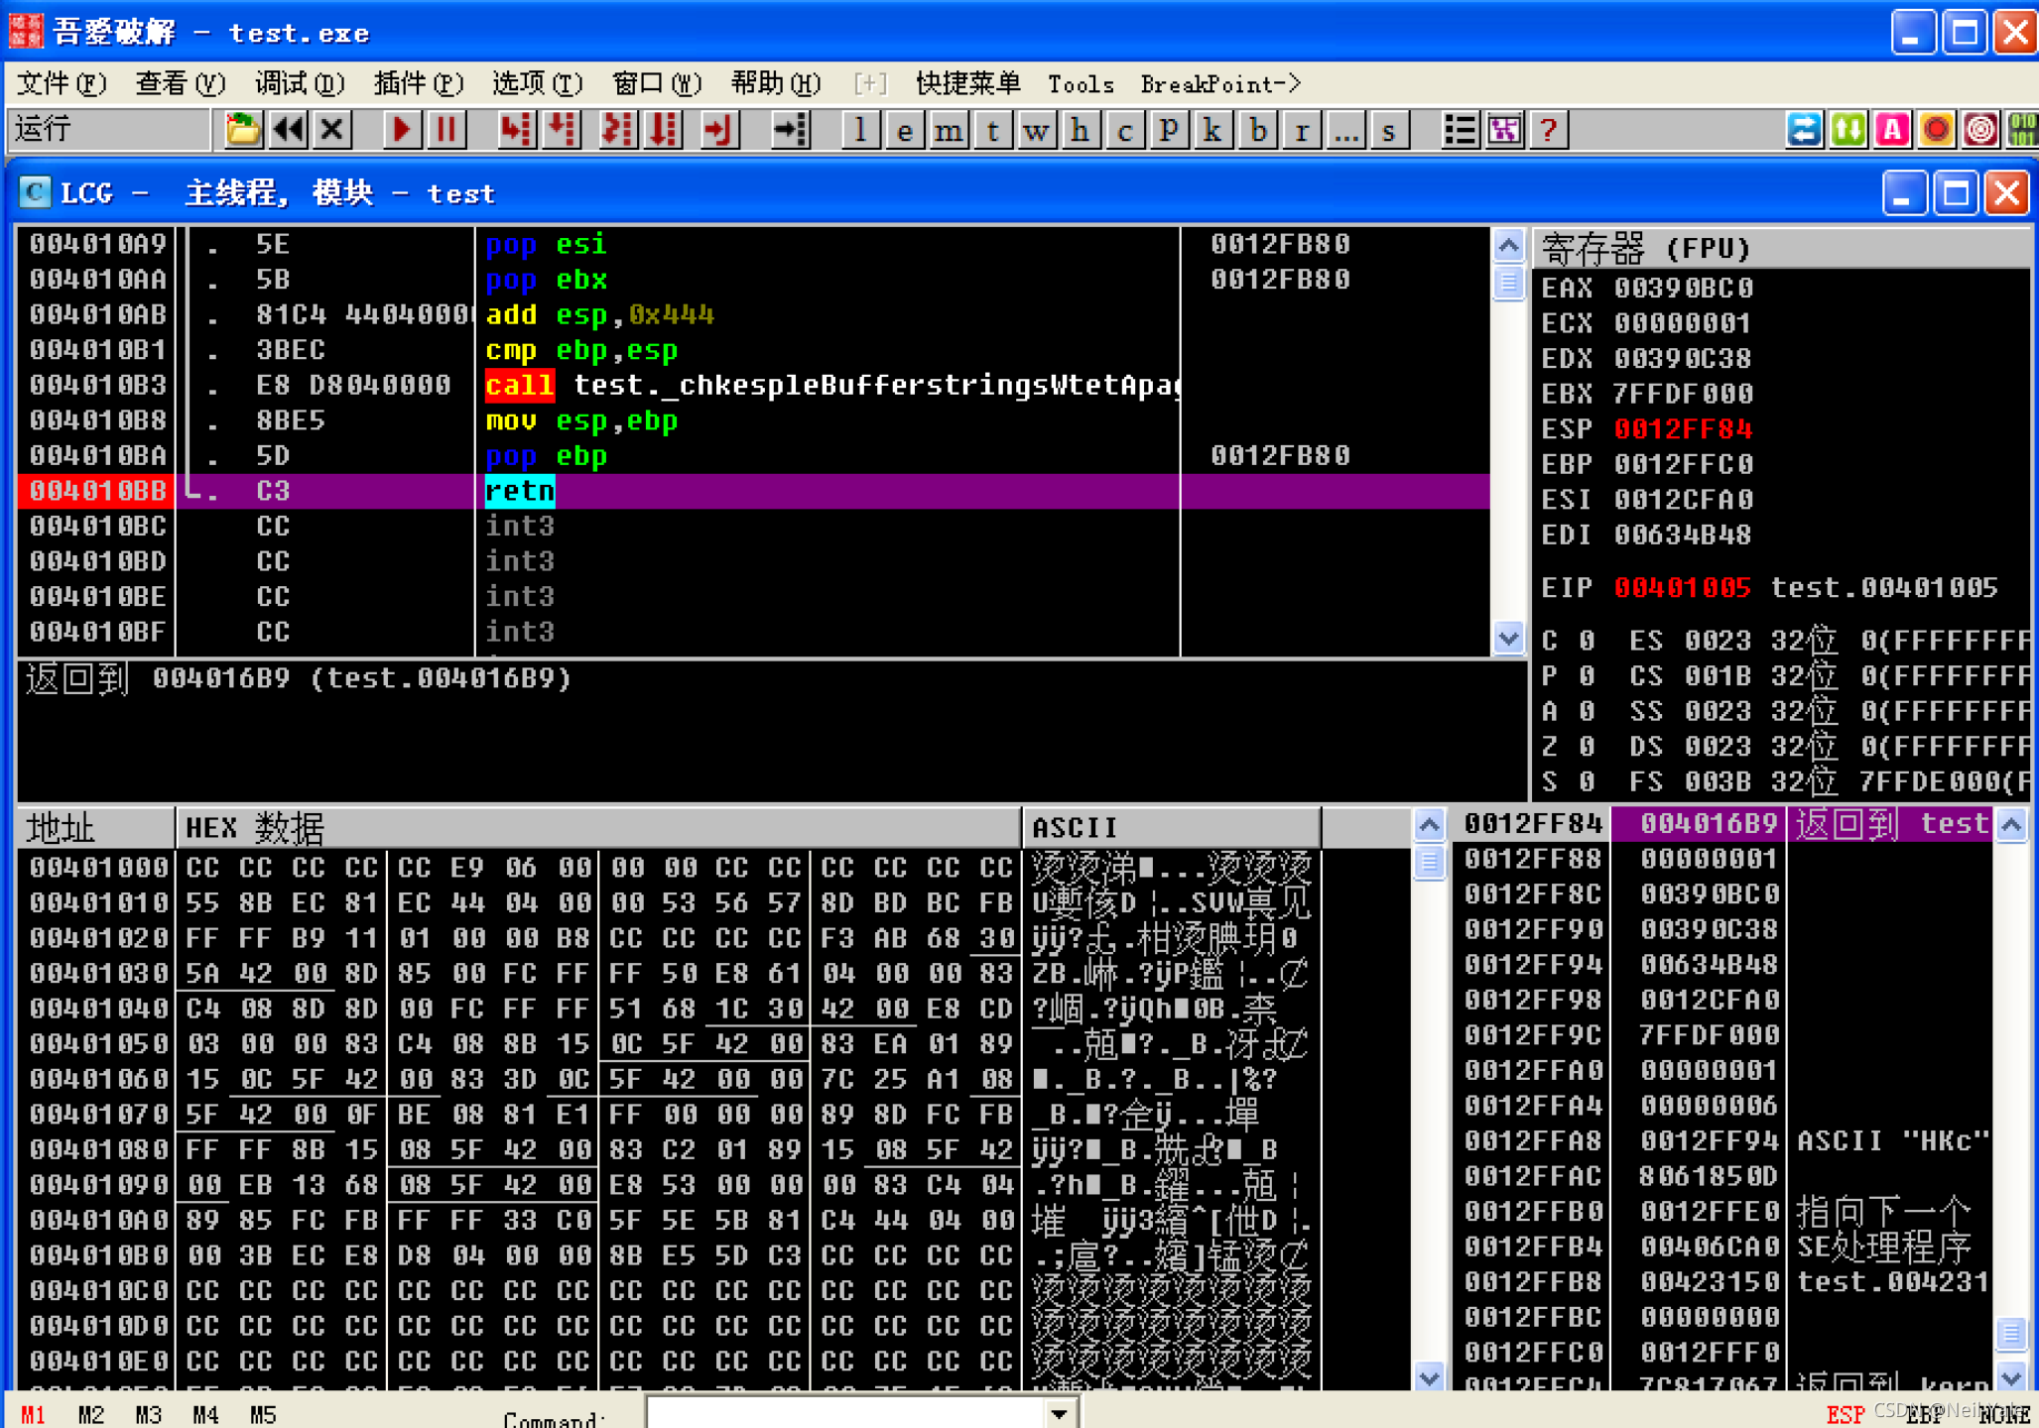Toggle the S flag value in registers
This screenshot has width=2039, height=1428.
1587,782
